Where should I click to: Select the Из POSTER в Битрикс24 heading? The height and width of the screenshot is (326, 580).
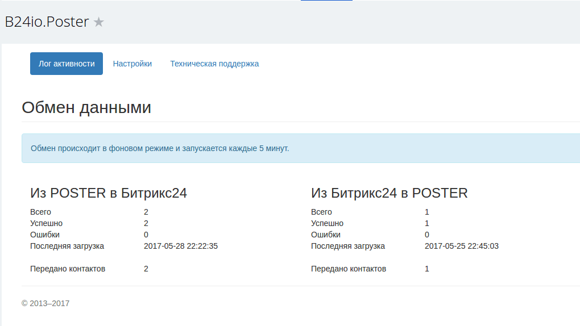[109, 193]
